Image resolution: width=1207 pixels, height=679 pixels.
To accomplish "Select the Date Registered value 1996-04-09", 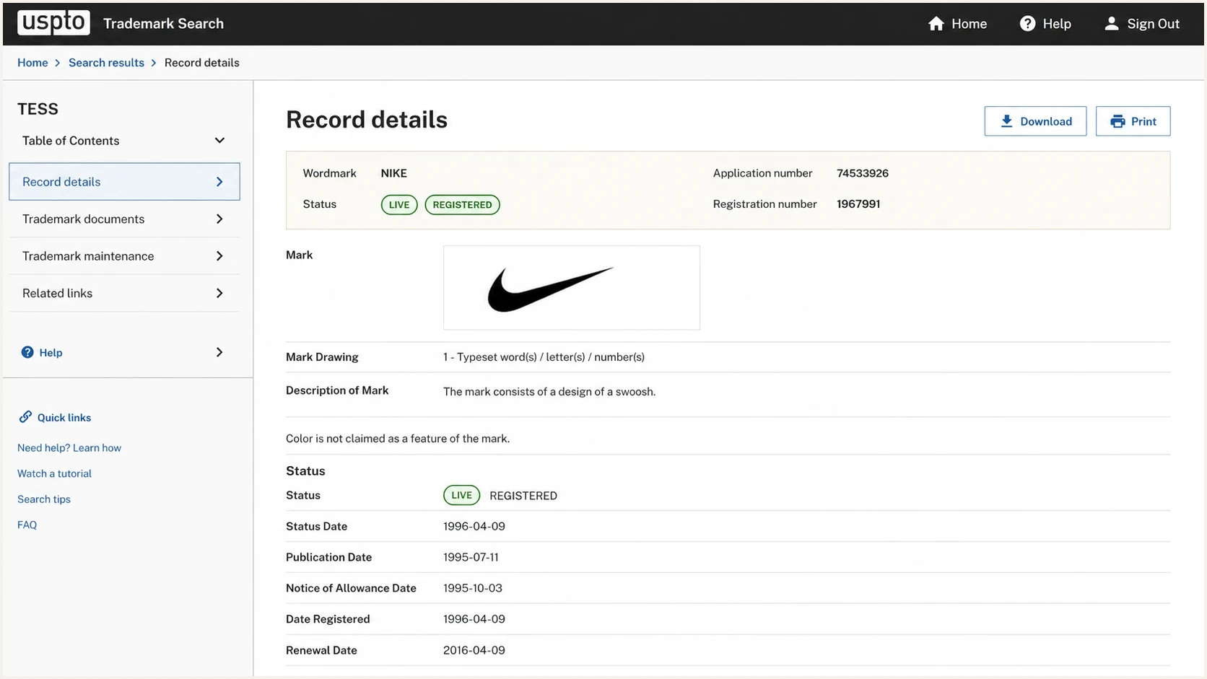I will (474, 619).
